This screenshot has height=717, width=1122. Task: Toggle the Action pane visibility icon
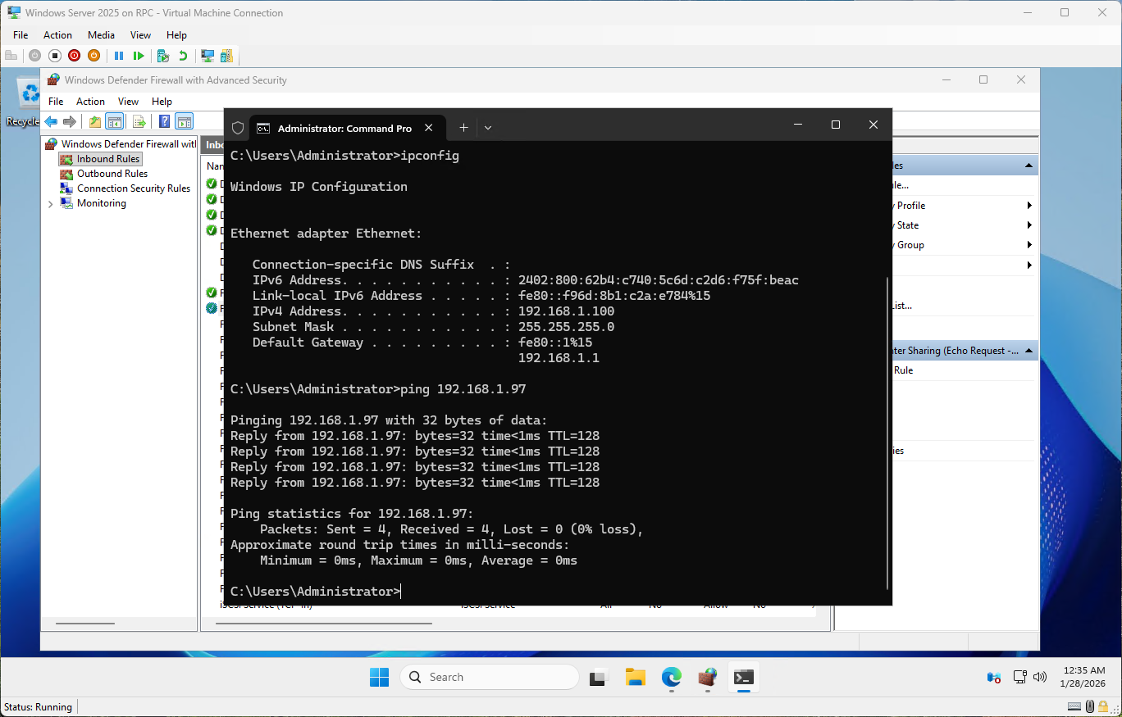pos(184,120)
